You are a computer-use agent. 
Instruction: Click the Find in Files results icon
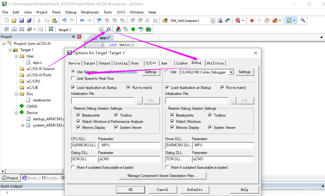(220, 21)
